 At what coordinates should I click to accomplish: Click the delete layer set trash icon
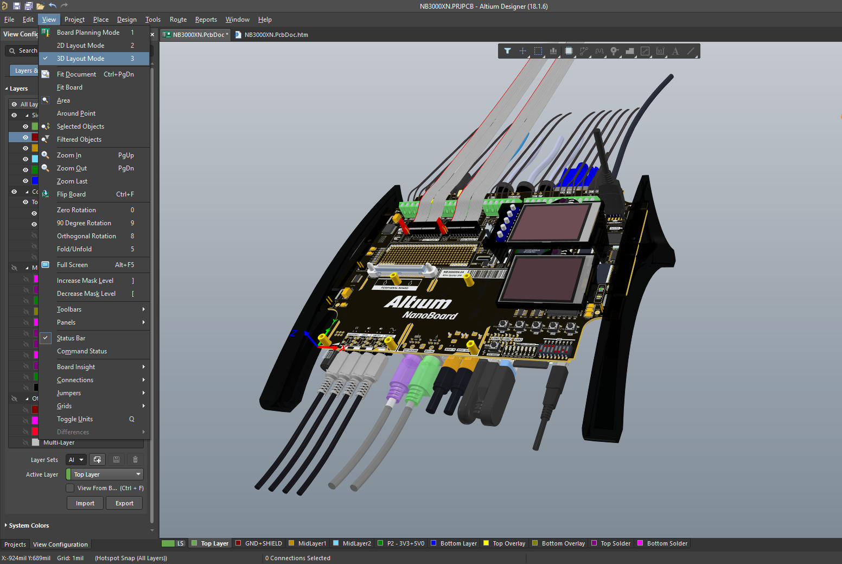(x=135, y=460)
